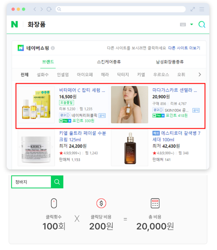The image size is (217, 250).
Task: Open the 다른 사이트 더보기 link
Action: coord(184,48)
